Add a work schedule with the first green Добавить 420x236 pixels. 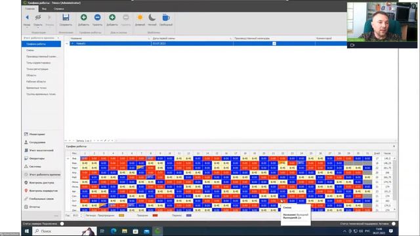83,18
